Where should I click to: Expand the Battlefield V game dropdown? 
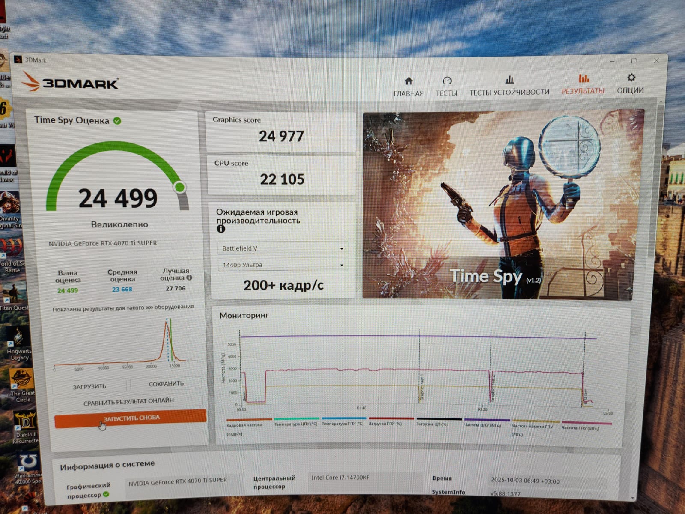point(283,248)
